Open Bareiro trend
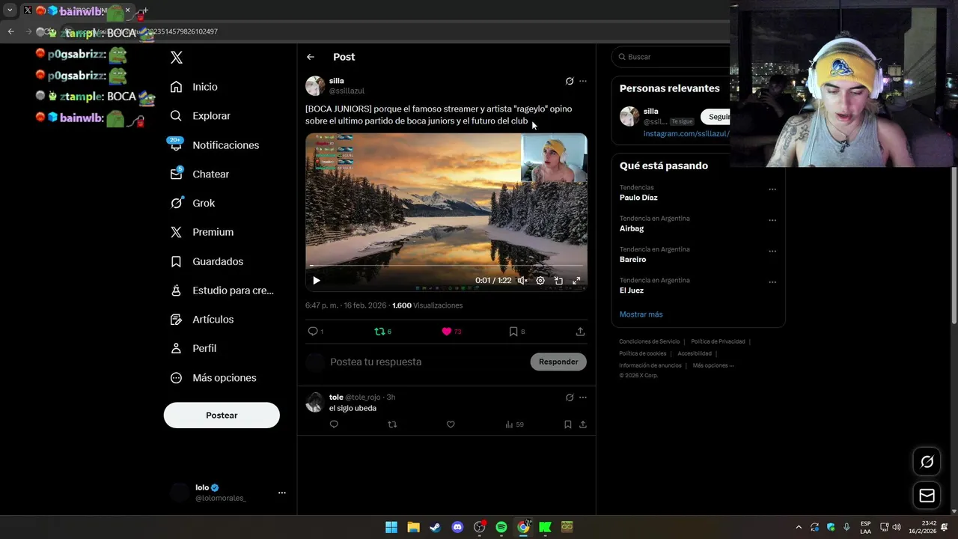Image resolution: width=958 pixels, height=539 pixels. (632, 259)
